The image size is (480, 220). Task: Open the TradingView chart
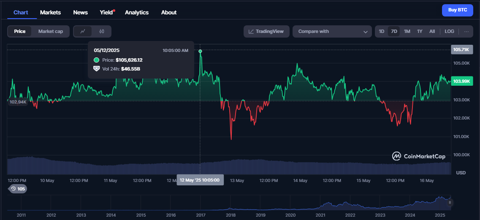[x=266, y=31]
